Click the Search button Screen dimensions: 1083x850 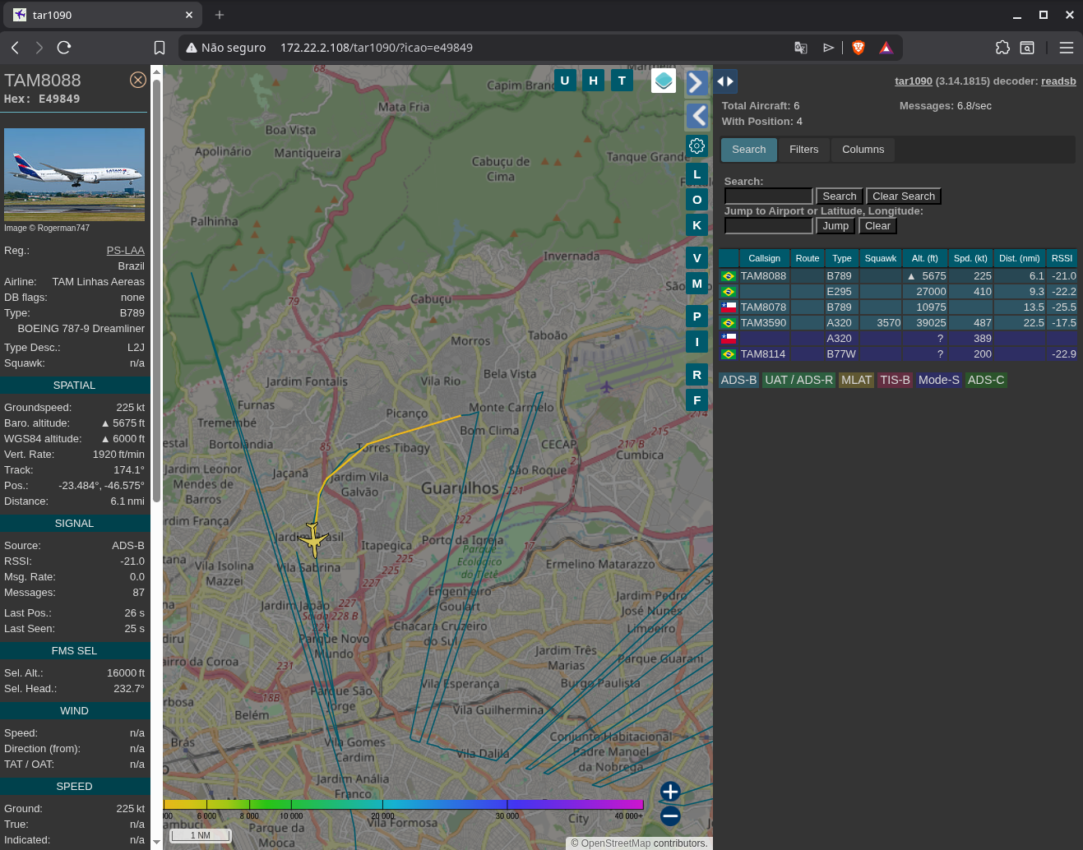click(839, 196)
